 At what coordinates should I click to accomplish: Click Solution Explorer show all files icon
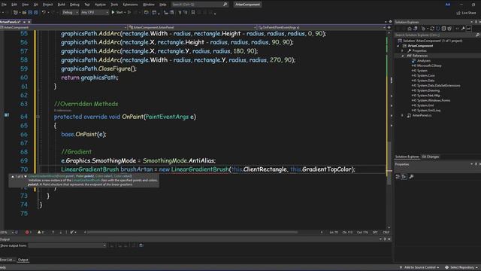click(x=449, y=29)
